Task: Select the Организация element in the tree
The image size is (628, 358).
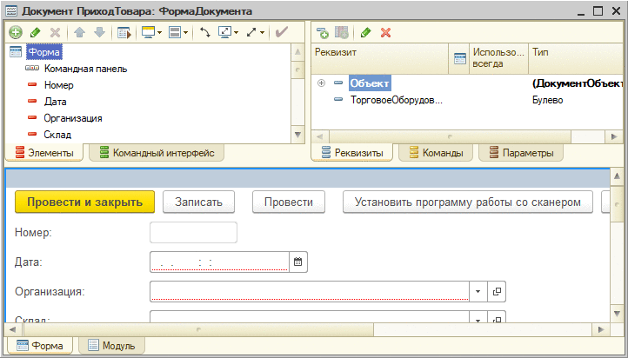Action: coord(73,118)
